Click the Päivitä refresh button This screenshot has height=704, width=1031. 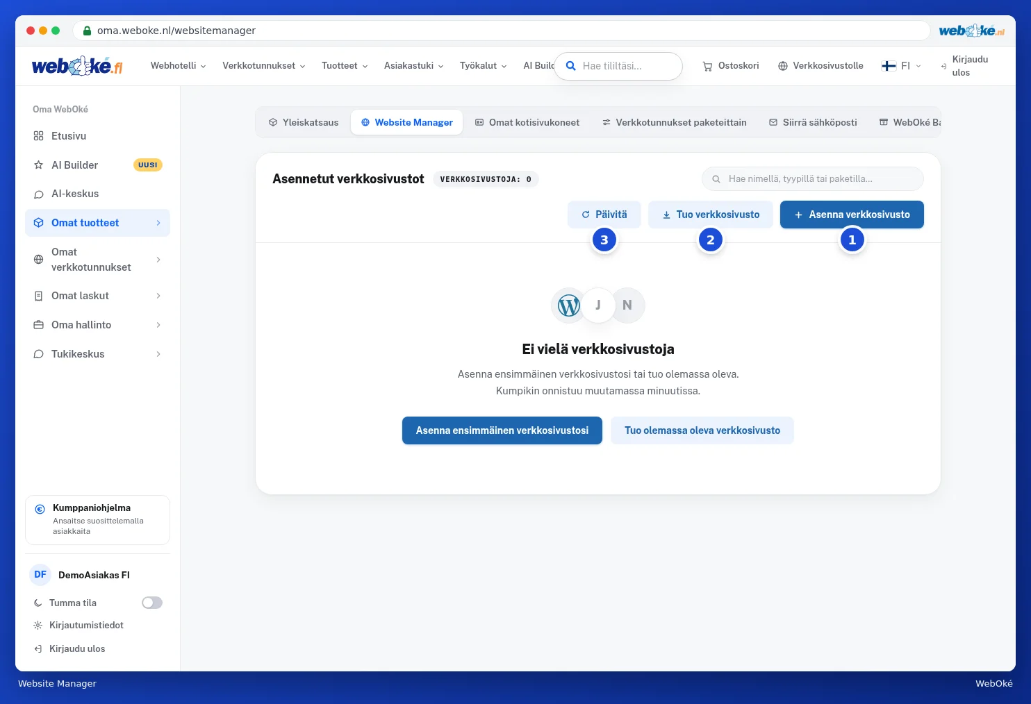point(604,215)
